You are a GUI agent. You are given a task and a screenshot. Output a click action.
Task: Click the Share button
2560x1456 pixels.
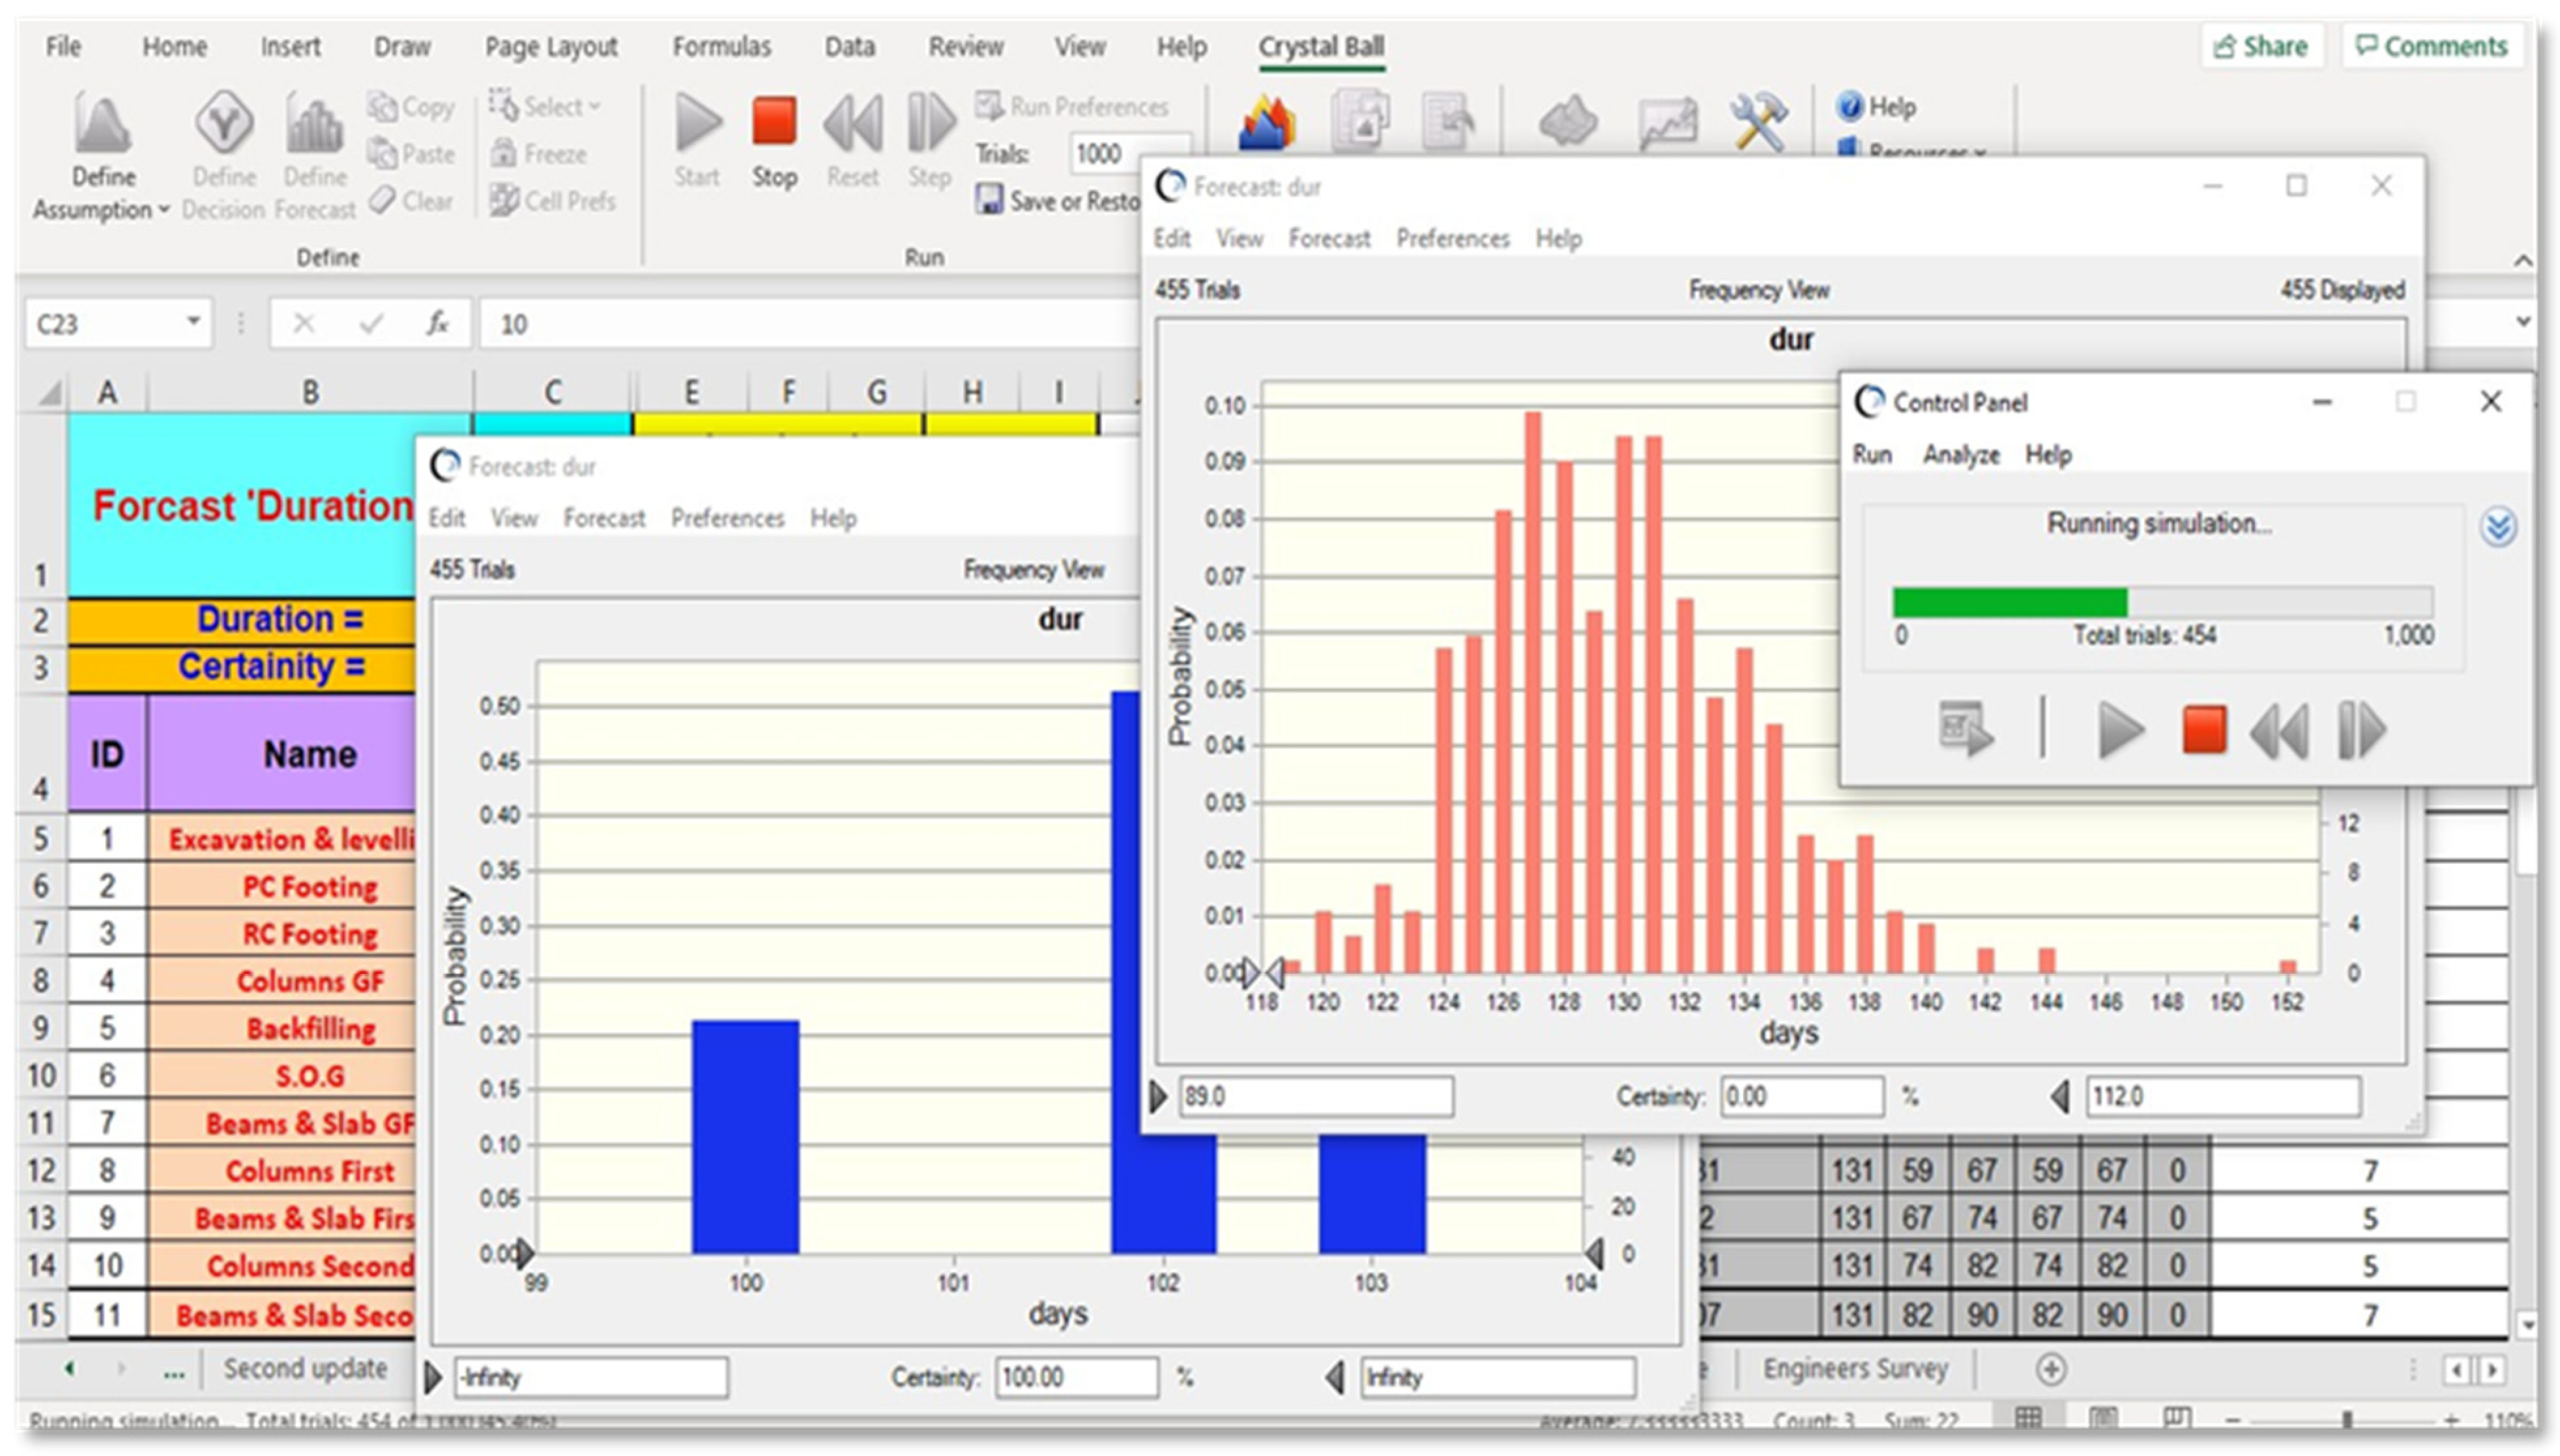point(2260,46)
